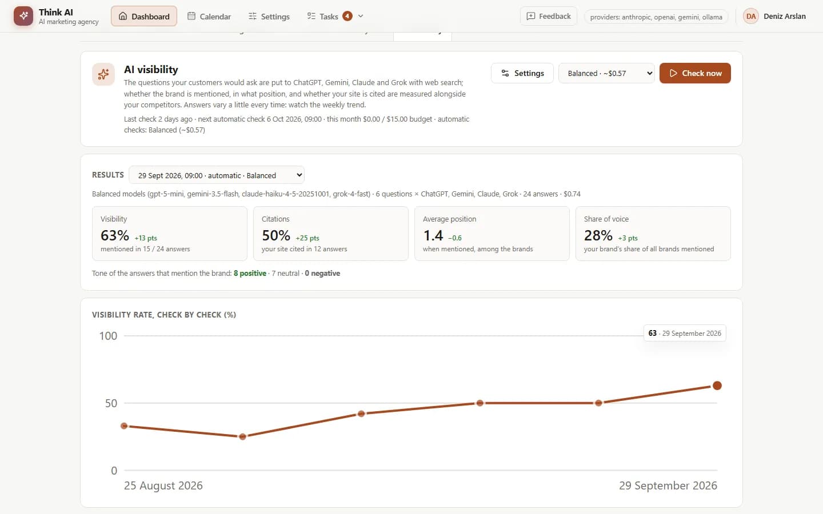Click the providers list pill
This screenshot has width=823, height=514.
click(x=656, y=17)
